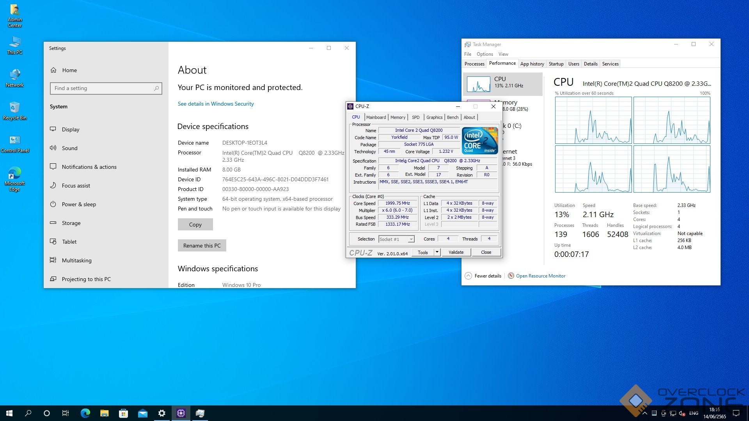This screenshot has width=749, height=421.
Task: Select the CPU item in Performance list
Action: [502, 84]
